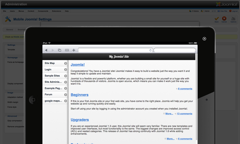Screen dimensions: 240x144
Task: Click the Save checkmark icon
Action: coord(216,19)
